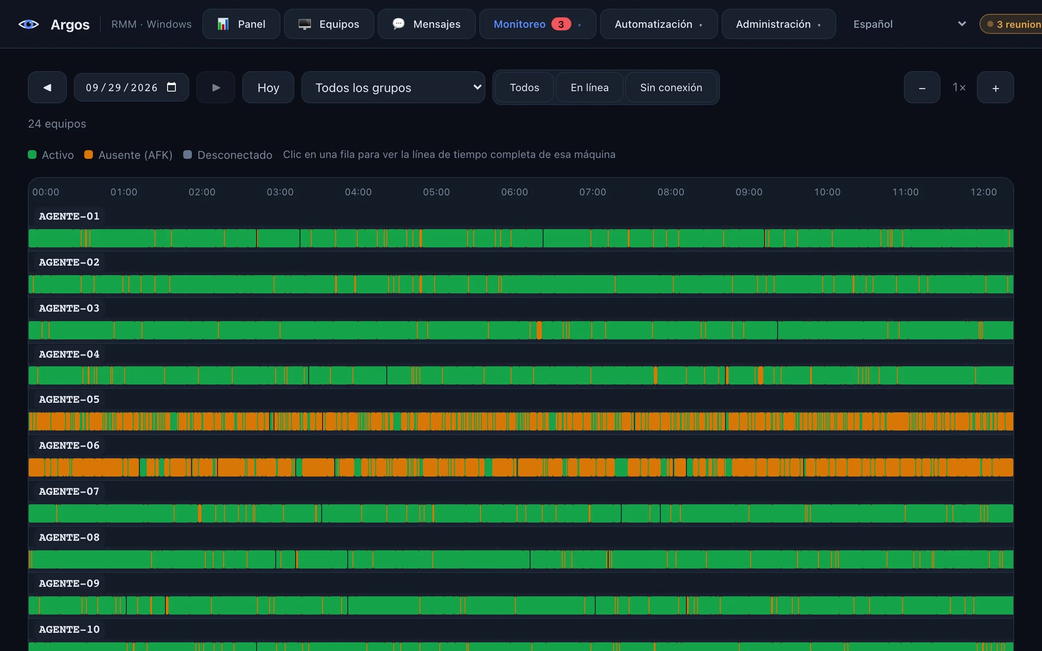This screenshot has width=1042, height=651.
Task: Click the 3 reuniones indicator pill
Action: [x=1012, y=24]
